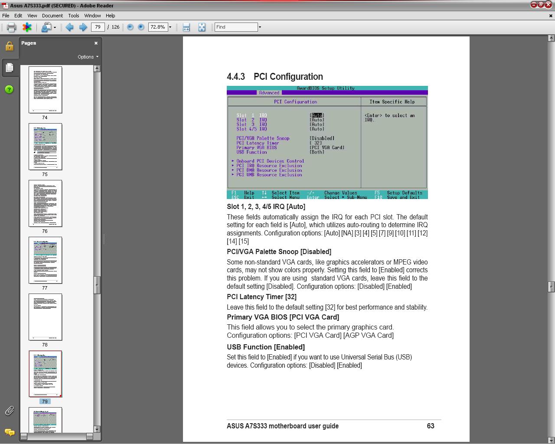Open the Pages panel Options dropdown
This screenshot has height=444, width=555.
(88, 57)
